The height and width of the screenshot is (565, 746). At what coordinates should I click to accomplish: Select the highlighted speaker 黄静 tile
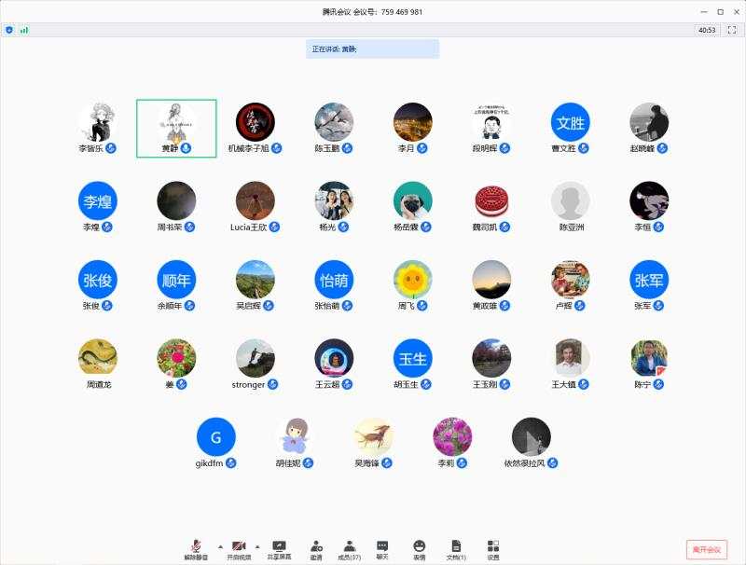[176, 128]
